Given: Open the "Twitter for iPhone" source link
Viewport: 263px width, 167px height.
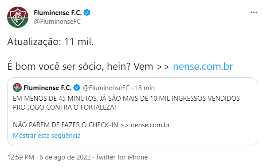Looking at the screenshot, I should (122, 157).
